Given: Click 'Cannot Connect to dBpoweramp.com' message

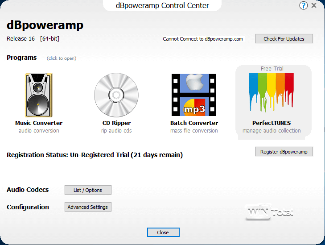Looking at the screenshot, I should pos(203,39).
